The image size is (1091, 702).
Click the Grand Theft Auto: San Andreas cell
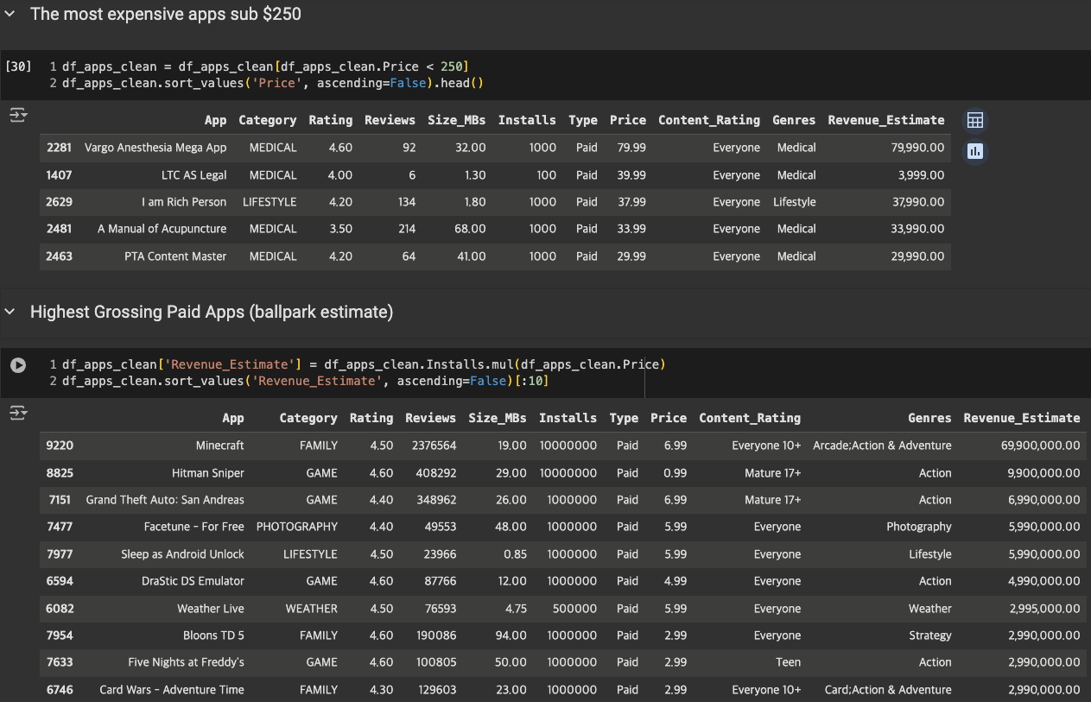tap(165, 500)
